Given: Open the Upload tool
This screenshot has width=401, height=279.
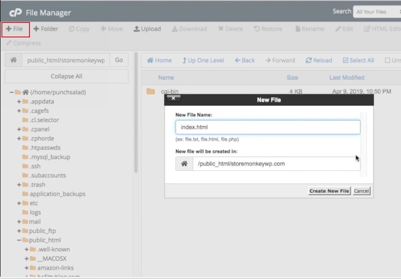Looking at the screenshot, I should tap(147, 29).
